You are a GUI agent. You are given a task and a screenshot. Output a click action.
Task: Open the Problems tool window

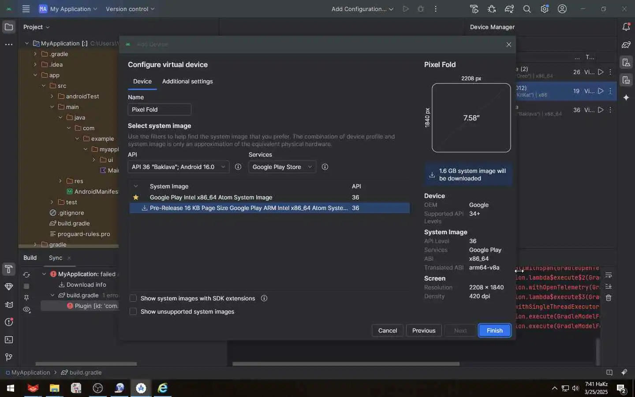(x=8, y=322)
